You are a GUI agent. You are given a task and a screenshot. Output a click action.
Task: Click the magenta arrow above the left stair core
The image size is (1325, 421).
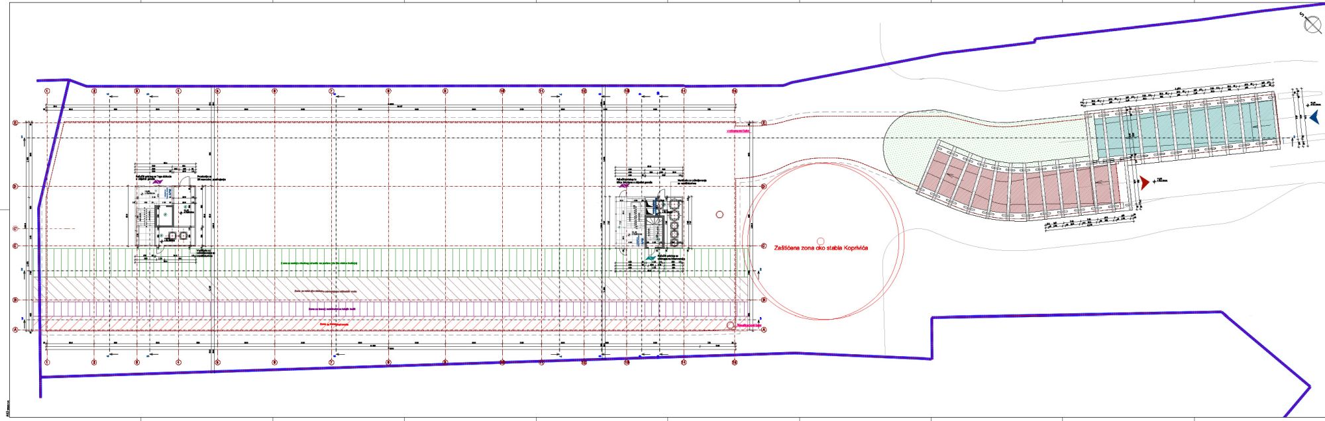pyautogui.click(x=158, y=181)
